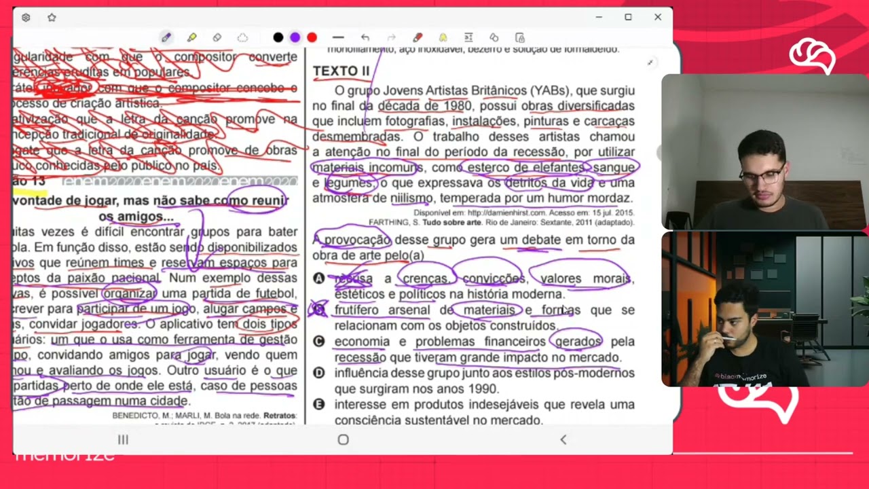Click the bottom webcam video thumbnail
The width and height of the screenshot is (869, 489).
[764, 309]
